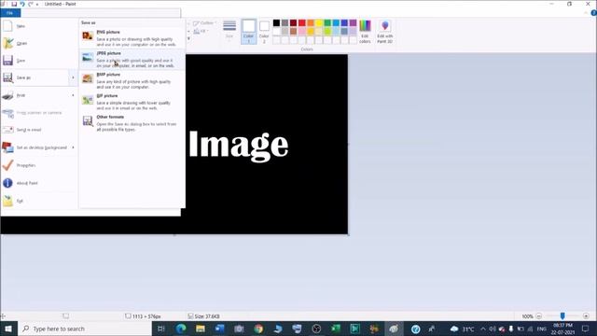Image resolution: width=597 pixels, height=336 pixels.
Task: Pick the black color swatch
Action: point(276,22)
